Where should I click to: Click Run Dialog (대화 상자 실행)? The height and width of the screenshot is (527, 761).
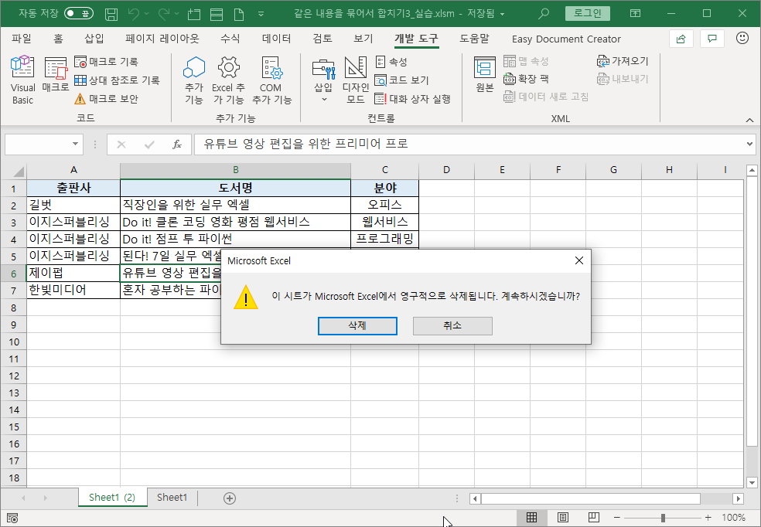click(412, 98)
